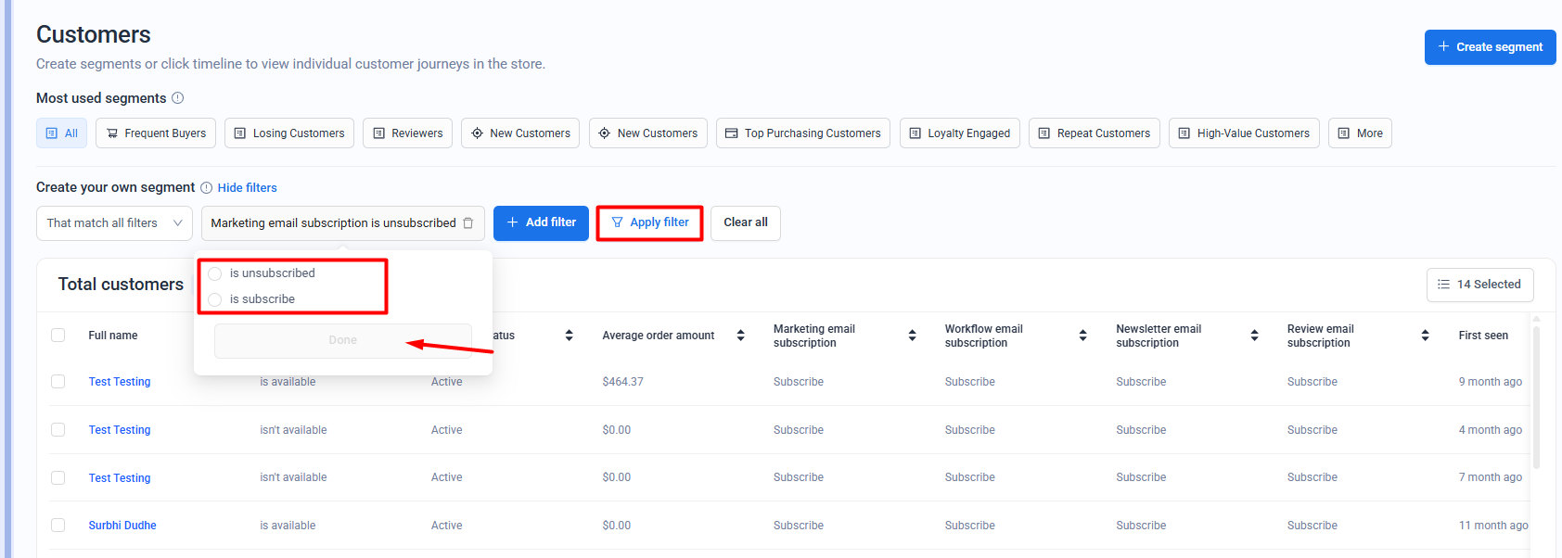Select the 'is subscribe' radio option
This screenshot has width=1562, height=558.
(x=215, y=299)
